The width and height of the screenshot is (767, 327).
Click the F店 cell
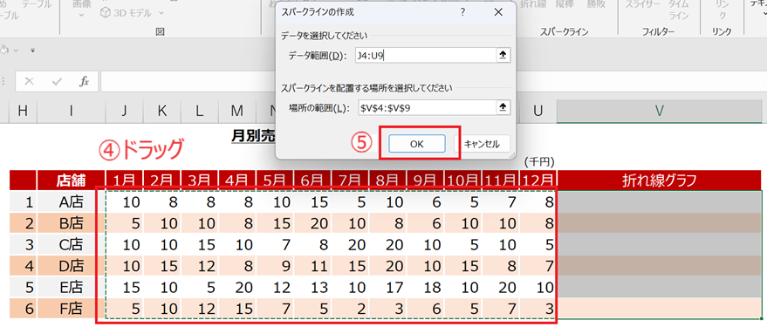point(71,309)
